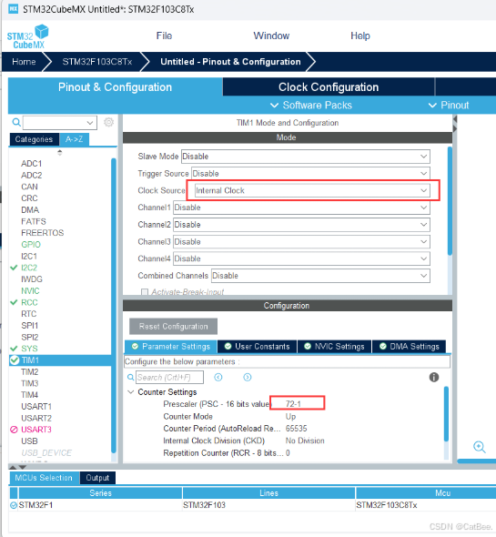Click the check icon beside SYS
The image size is (496, 537).
[14, 349]
